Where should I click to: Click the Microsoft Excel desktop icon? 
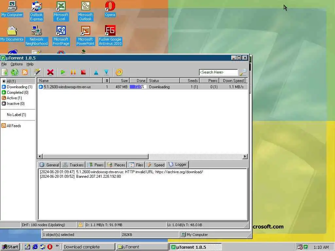(61, 11)
